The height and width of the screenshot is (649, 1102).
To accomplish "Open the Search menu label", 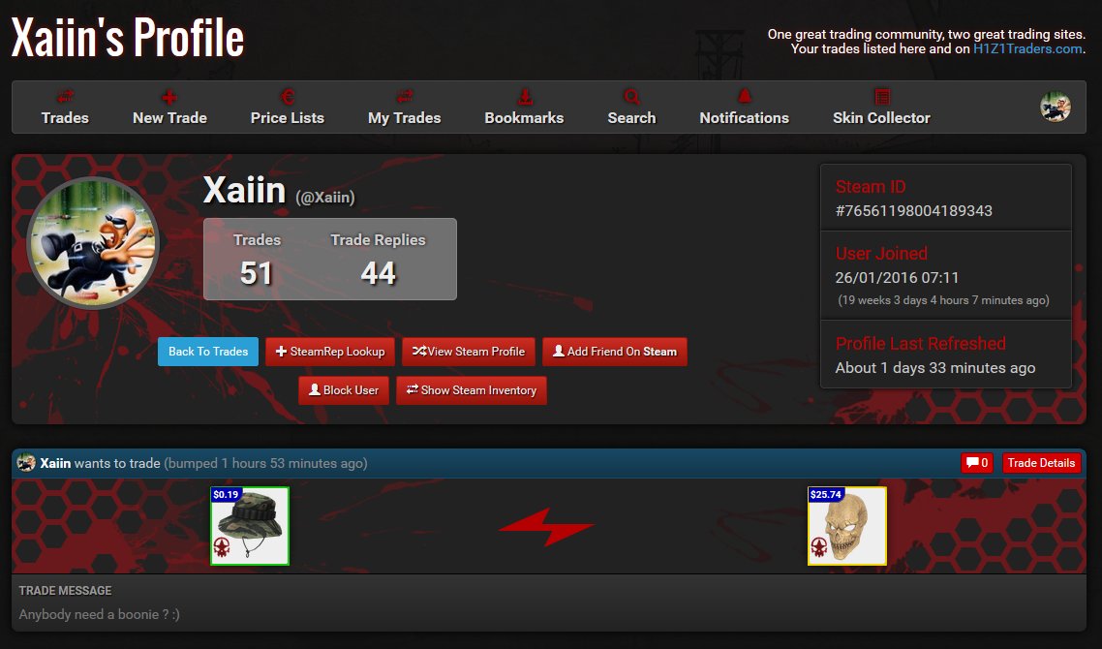I will 631,118.
